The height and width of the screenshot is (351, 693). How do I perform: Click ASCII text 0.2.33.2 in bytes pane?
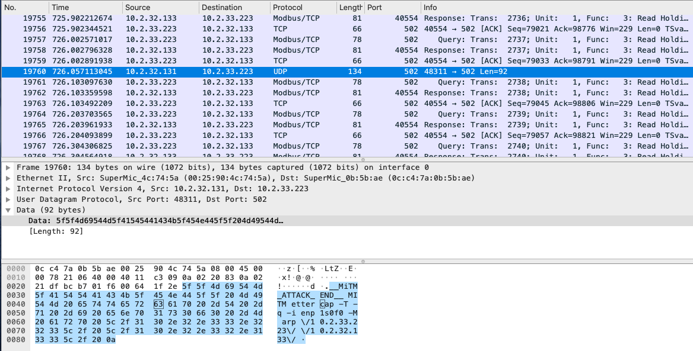339,322
